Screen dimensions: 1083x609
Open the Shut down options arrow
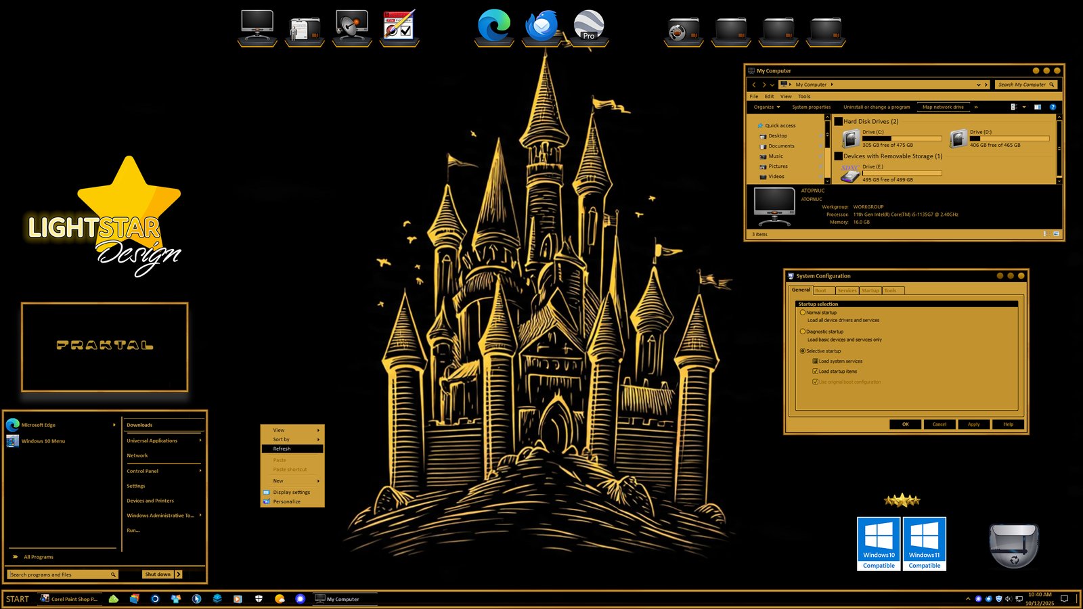[179, 574]
